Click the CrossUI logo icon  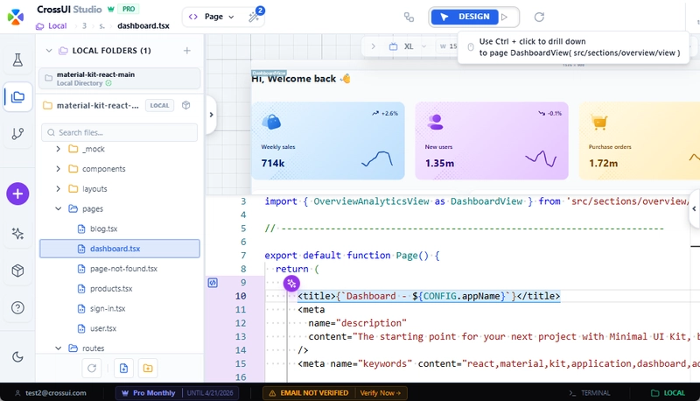click(16, 17)
